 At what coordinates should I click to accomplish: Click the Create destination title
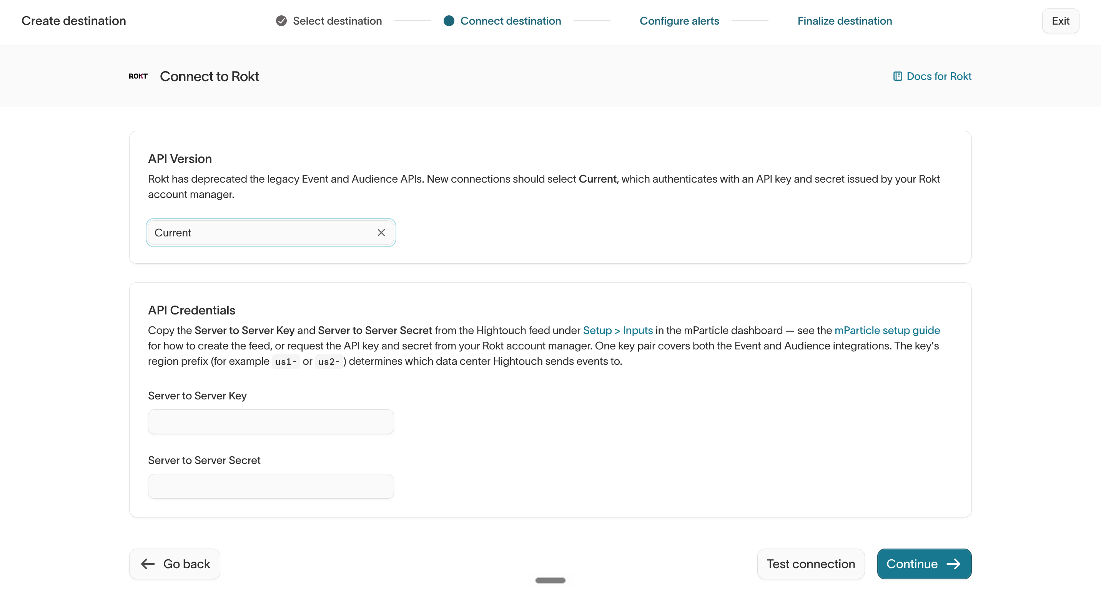[x=73, y=20]
